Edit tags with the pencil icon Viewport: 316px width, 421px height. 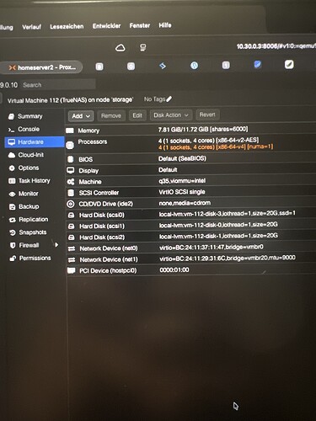(169, 99)
